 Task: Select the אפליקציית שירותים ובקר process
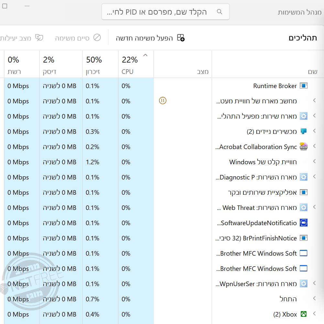tap(263, 192)
